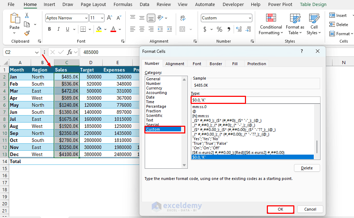Click the Top Align icon
The width and height of the screenshot is (354, 218).
[133, 18]
